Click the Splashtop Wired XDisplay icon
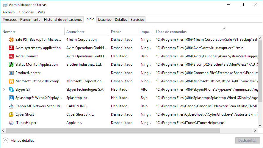 coord(11,98)
